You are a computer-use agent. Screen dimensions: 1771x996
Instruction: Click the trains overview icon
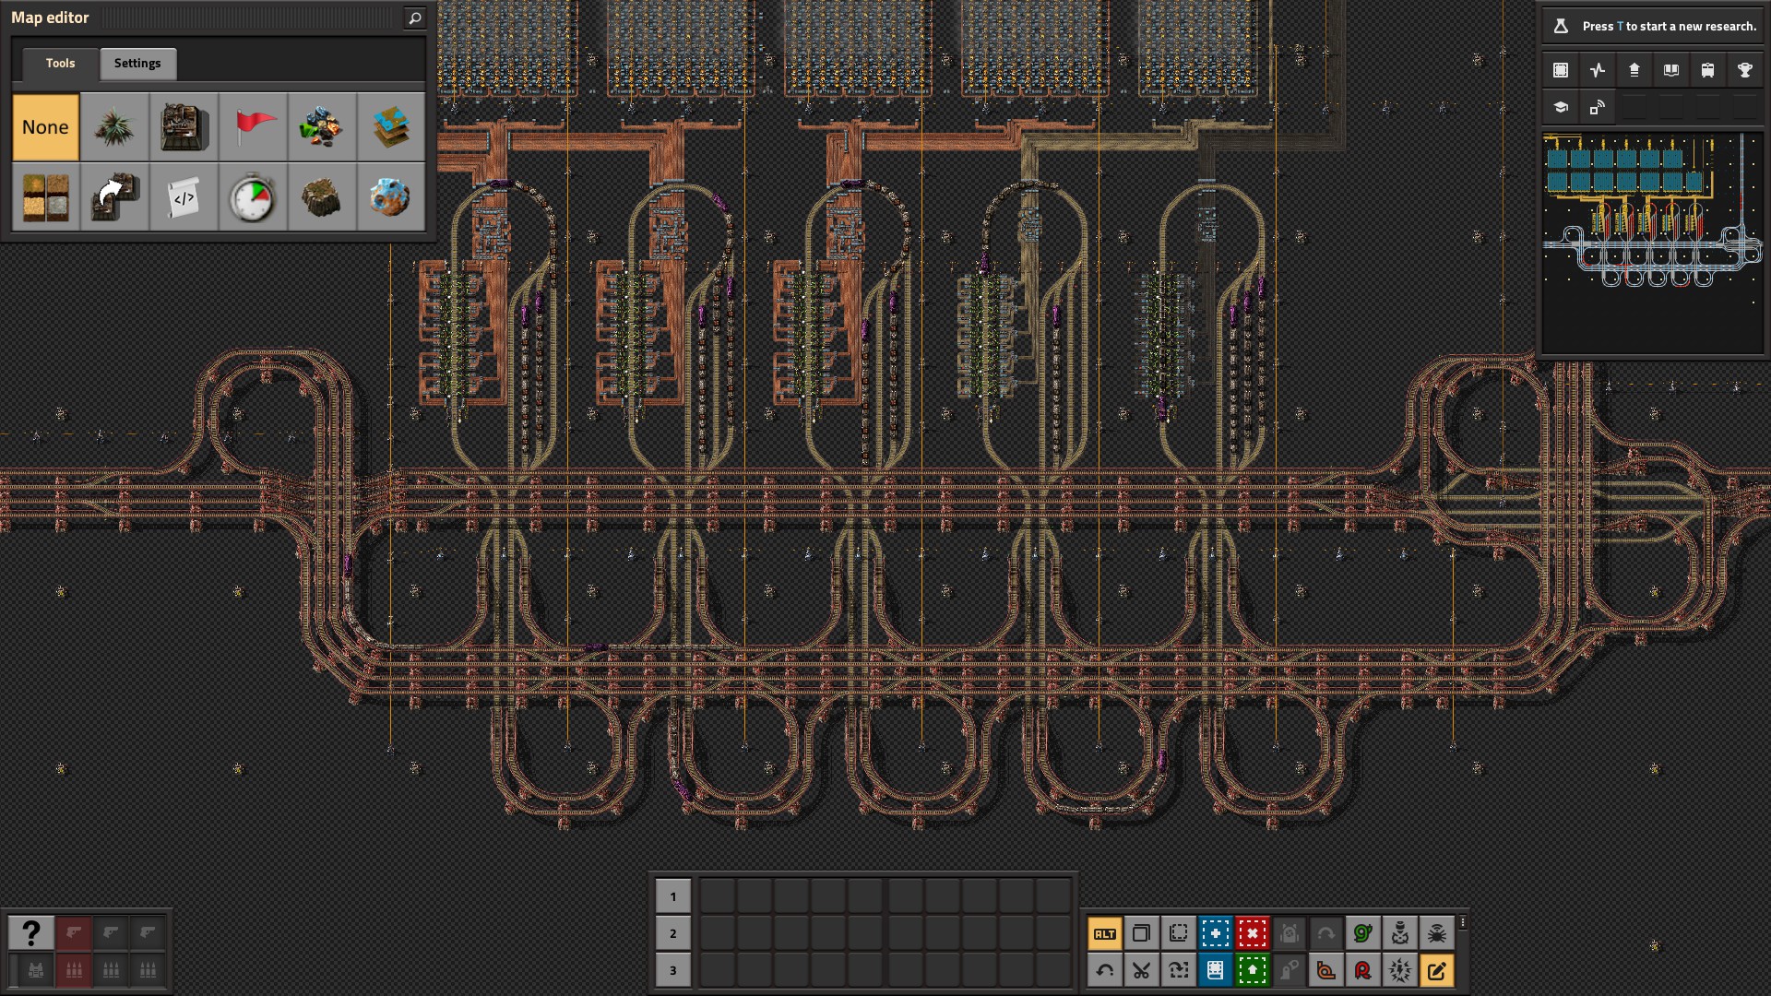coord(1707,70)
